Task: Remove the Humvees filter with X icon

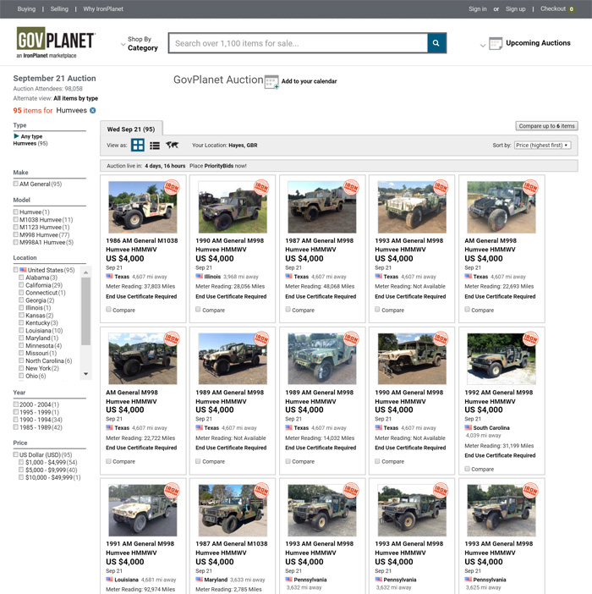Action: (x=93, y=110)
